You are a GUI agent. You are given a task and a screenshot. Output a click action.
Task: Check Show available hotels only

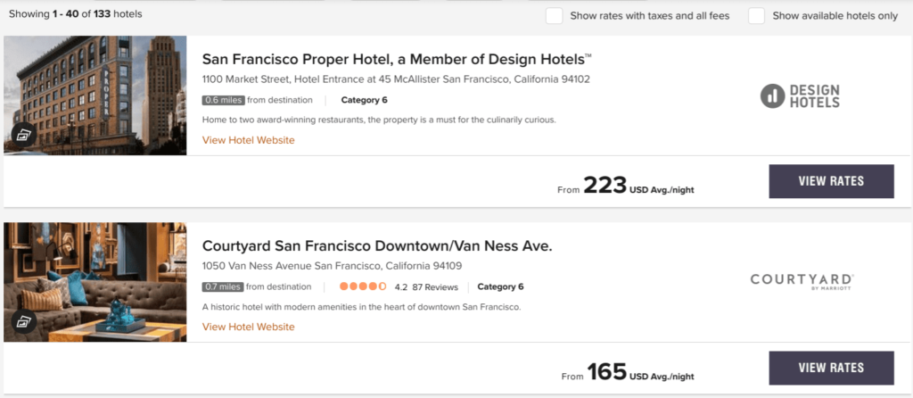757,15
